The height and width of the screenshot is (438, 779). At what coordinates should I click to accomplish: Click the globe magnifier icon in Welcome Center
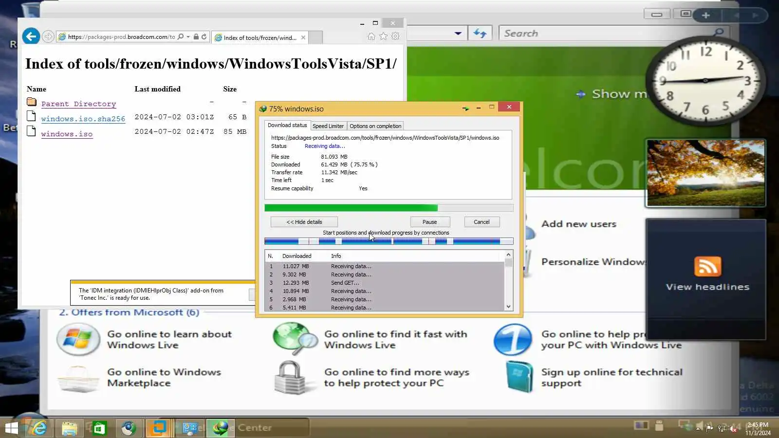click(x=295, y=338)
